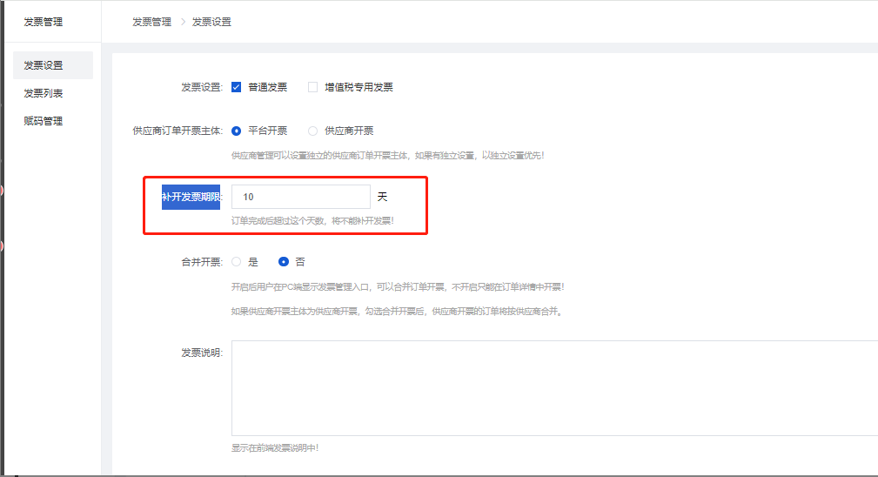Open 赋码管理 in the left sidebar
This screenshot has width=878, height=477.
pyautogui.click(x=44, y=121)
